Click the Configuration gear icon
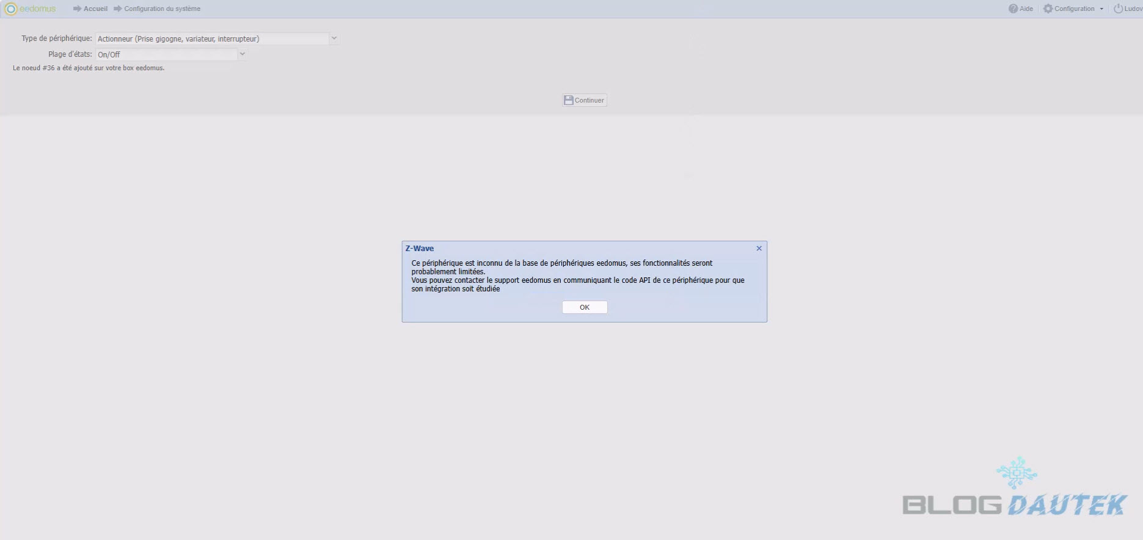This screenshot has width=1143, height=540. pos(1048,9)
